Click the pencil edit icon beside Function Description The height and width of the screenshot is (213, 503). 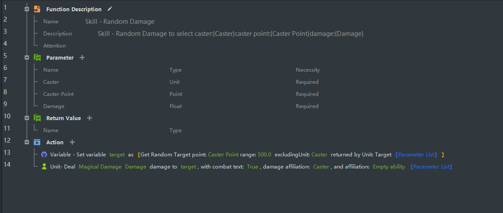click(110, 9)
